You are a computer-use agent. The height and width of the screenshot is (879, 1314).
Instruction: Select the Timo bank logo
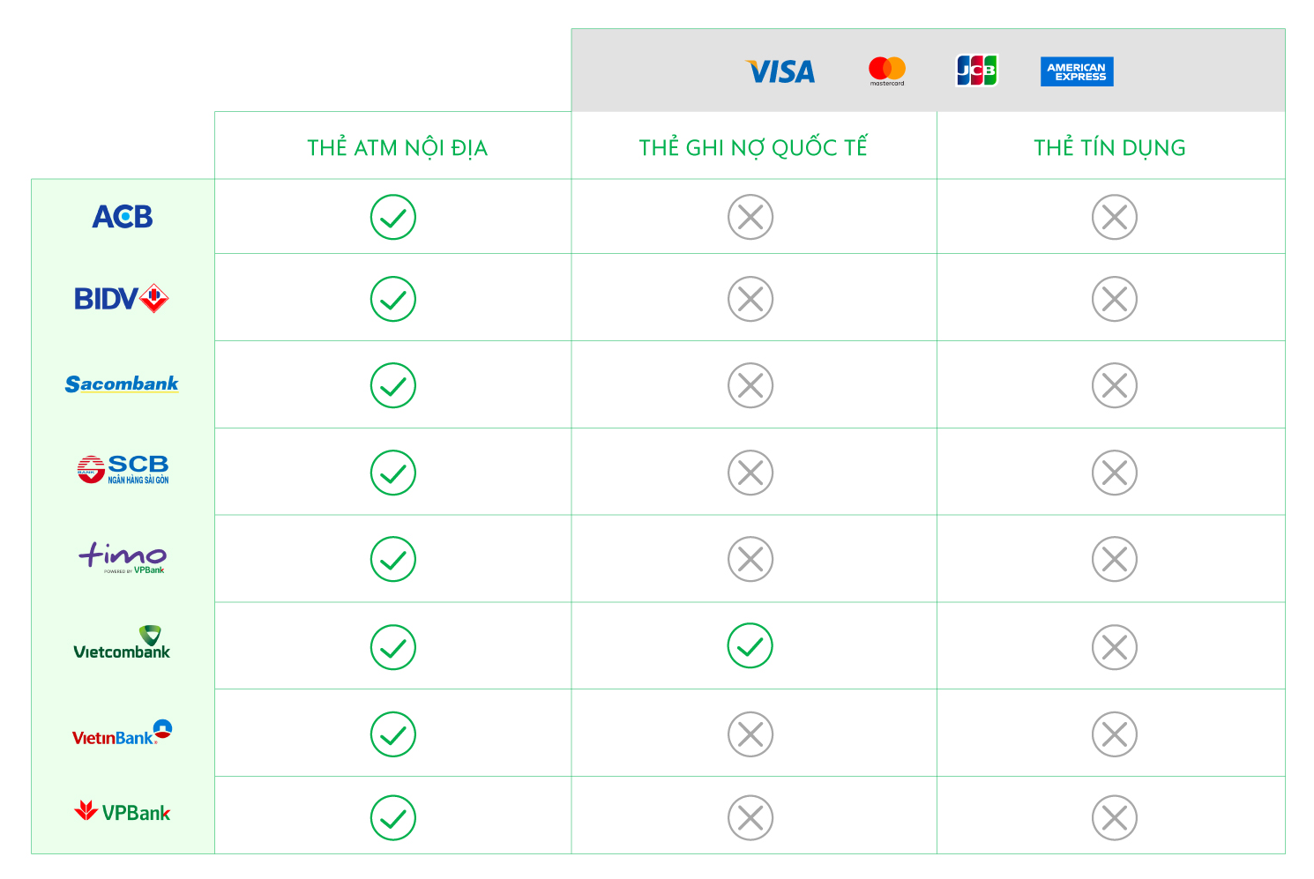[x=123, y=557]
